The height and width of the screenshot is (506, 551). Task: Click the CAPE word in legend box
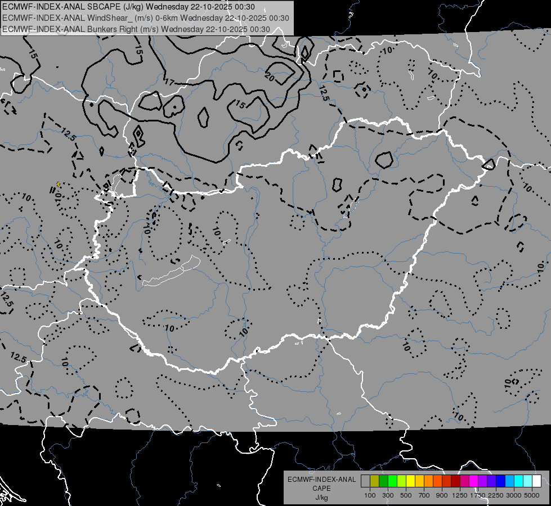321,489
